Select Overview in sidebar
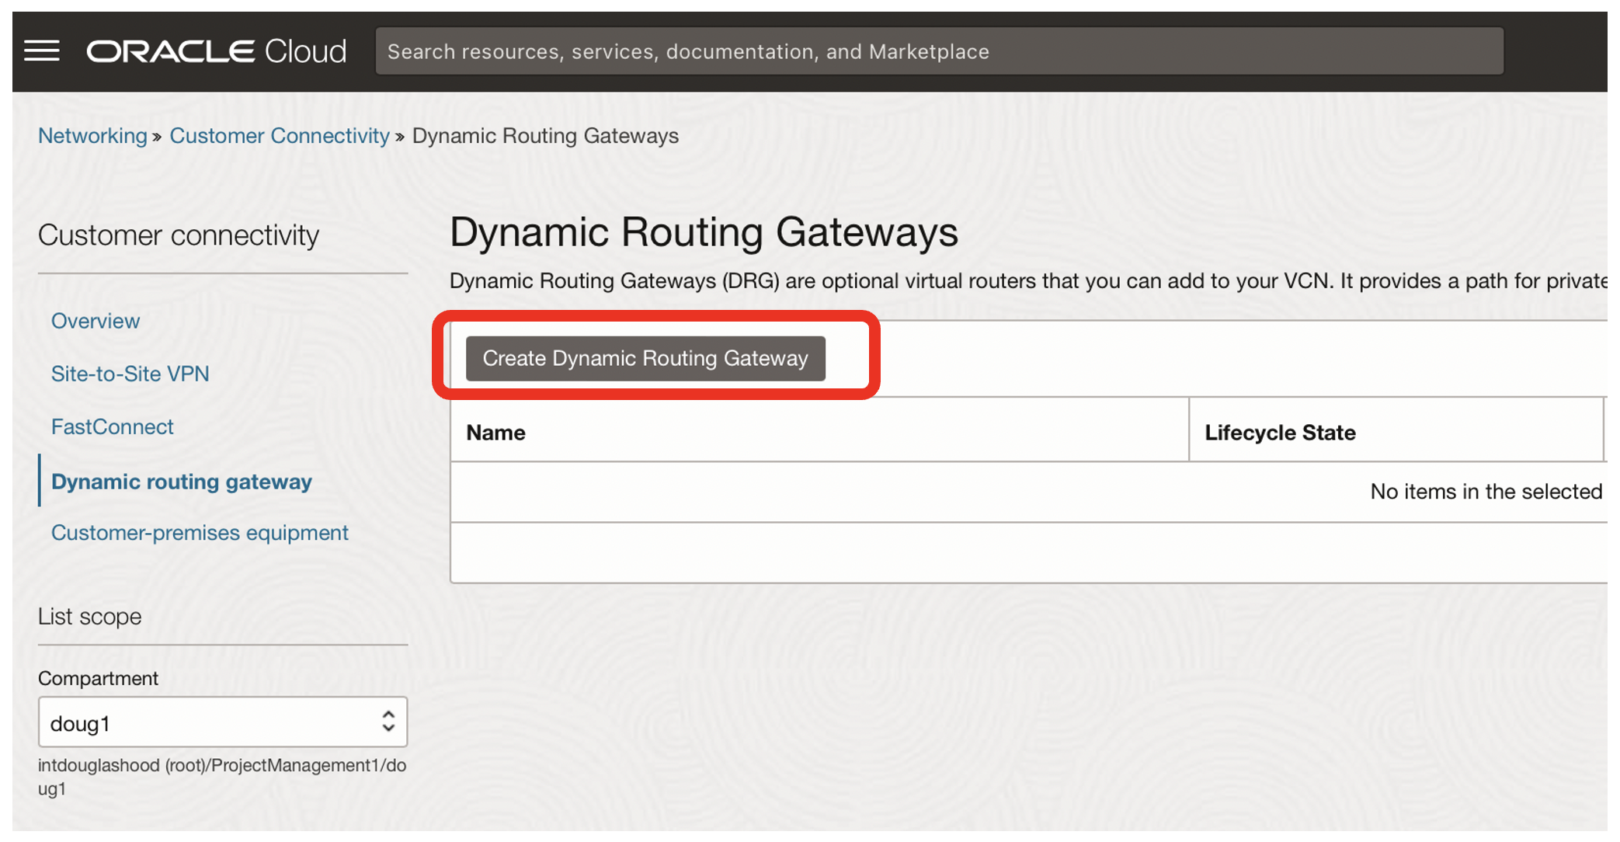1620x842 pixels. pyautogui.click(x=96, y=321)
